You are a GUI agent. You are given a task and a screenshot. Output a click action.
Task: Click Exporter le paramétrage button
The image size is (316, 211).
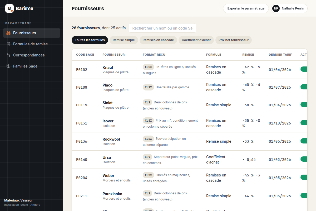click(x=246, y=8)
